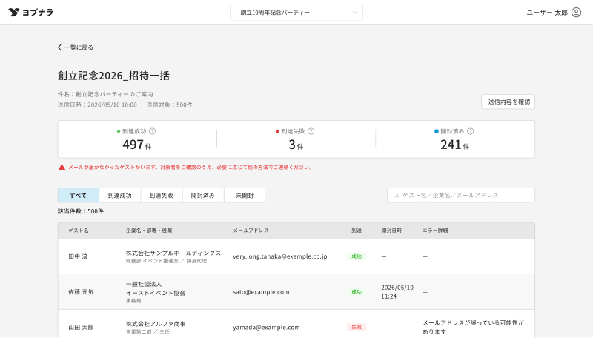Click the メールアドレス column header
The height and width of the screenshot is (338, 593).
click(x=251, y=231)
